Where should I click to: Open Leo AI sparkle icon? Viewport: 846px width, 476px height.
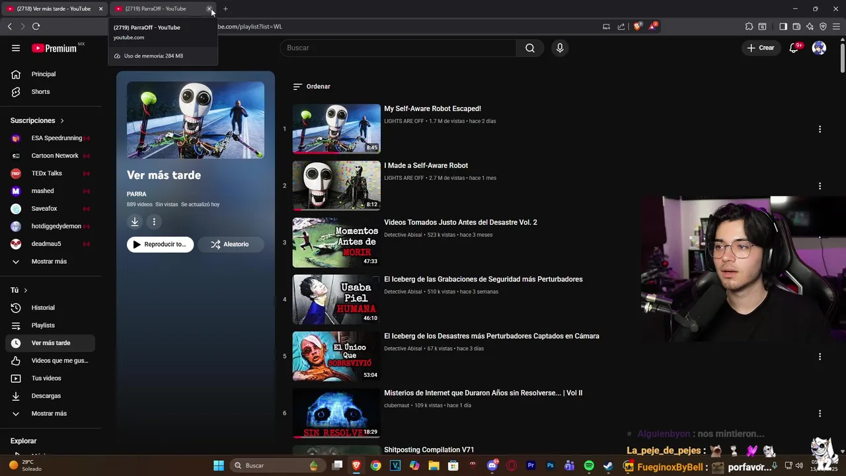coord(810,26)
